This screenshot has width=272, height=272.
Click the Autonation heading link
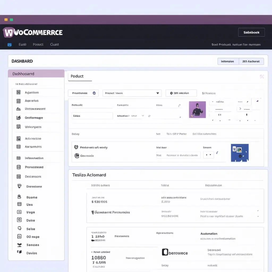[209, 234]
